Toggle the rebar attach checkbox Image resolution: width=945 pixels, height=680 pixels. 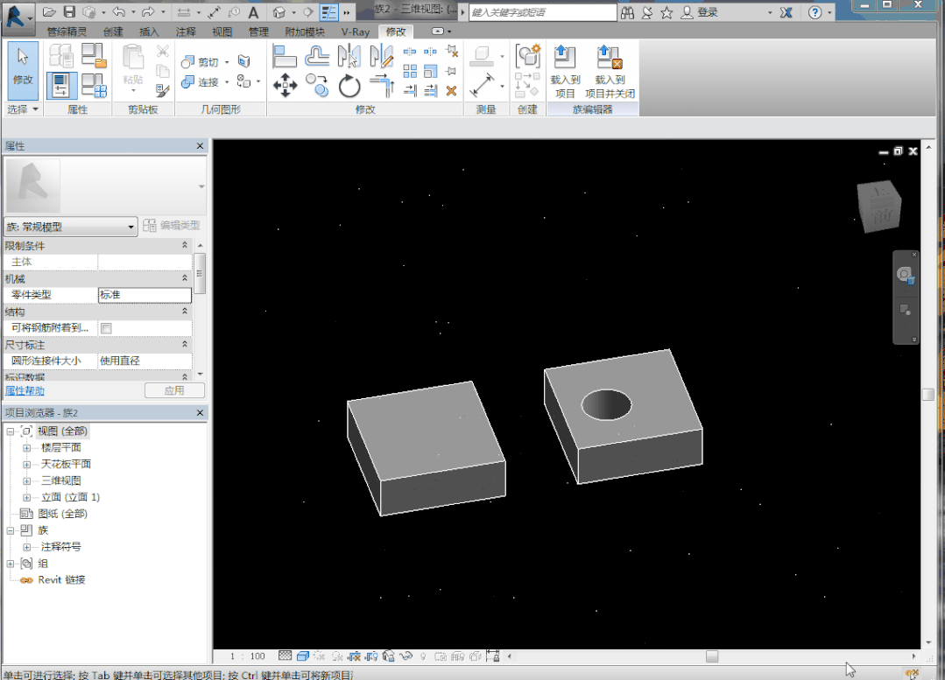[x=106, y=328]
